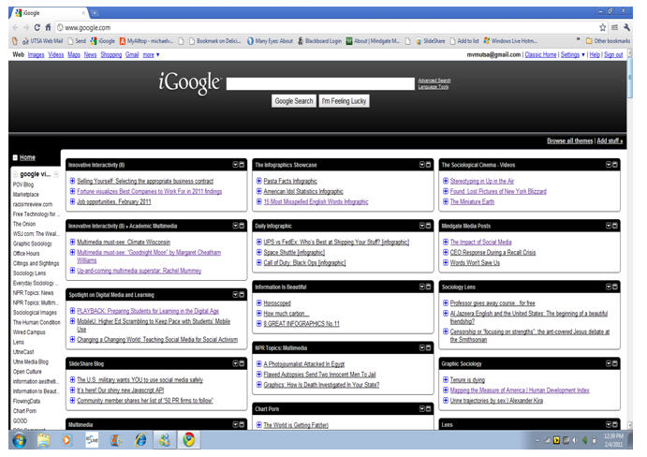Open menu of Innovative Interactivity gadget
647x457 pixels.
point(235,165)
